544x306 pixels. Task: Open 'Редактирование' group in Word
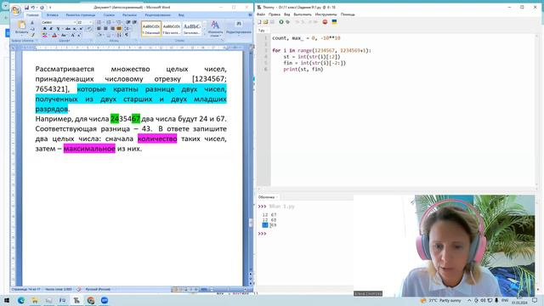click(x=238, y=28)
